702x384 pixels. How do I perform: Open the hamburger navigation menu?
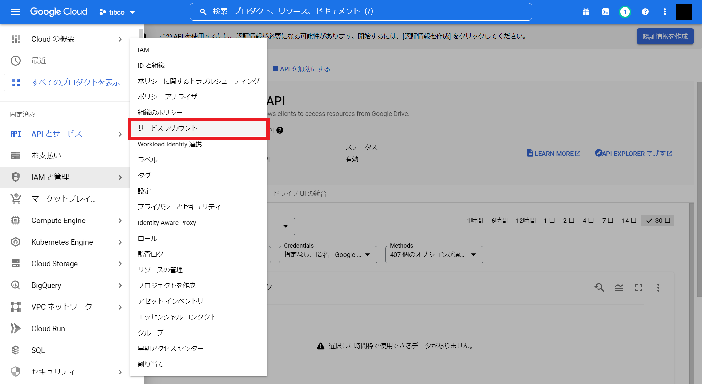click(16, 12)
